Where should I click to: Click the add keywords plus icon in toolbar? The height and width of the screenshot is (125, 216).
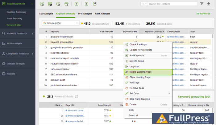(x=77, y=4)
